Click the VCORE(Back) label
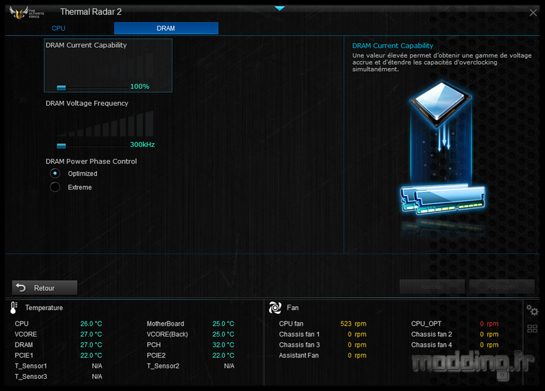 (x=167, y=334)
